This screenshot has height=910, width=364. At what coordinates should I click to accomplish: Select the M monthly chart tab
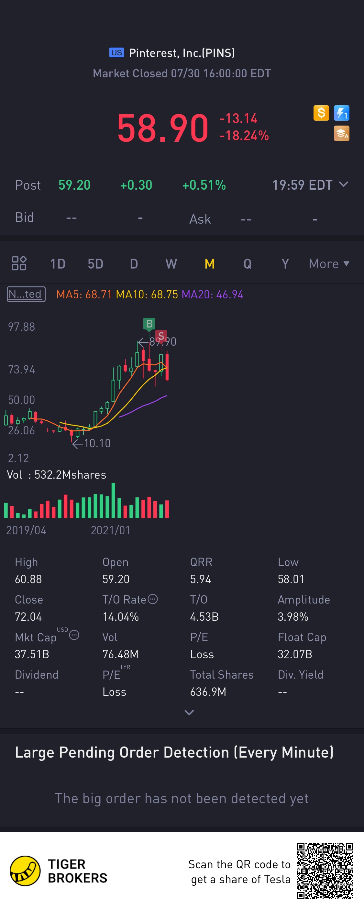(x=210, y=264)
